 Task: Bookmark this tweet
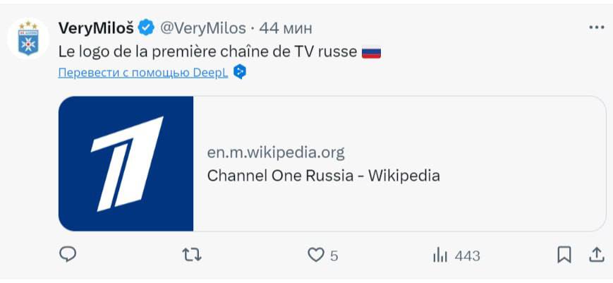[564, 254]
